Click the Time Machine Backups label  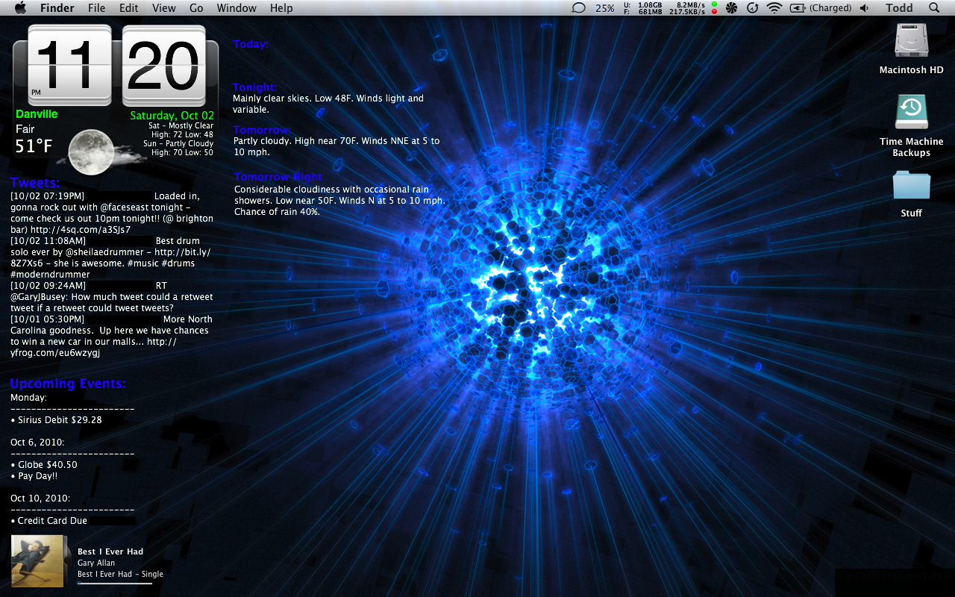click(911, 147)
